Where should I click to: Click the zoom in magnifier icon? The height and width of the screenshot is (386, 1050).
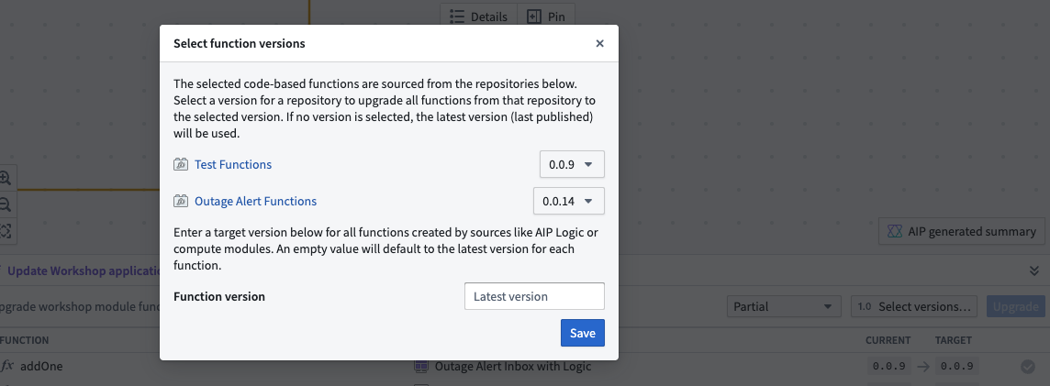(6, 179)
